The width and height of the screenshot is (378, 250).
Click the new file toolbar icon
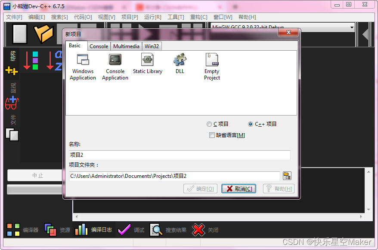[19, 34]
